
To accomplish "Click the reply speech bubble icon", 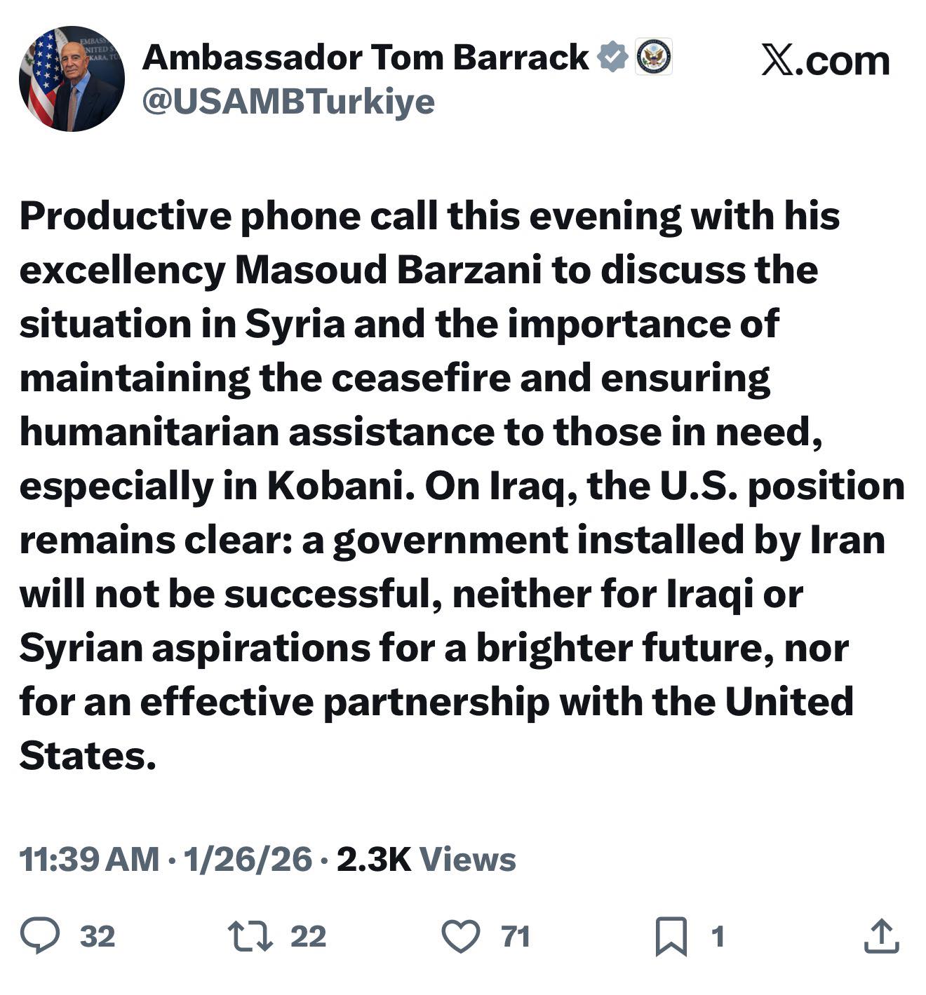I will [40, 937].
